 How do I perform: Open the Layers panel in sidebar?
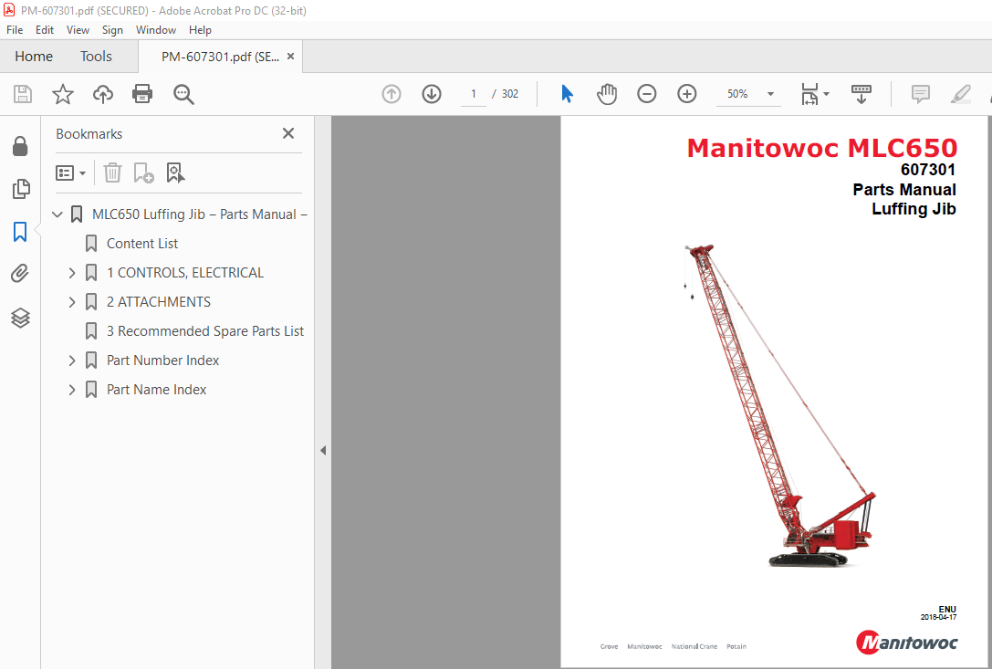tap(20, 318)
